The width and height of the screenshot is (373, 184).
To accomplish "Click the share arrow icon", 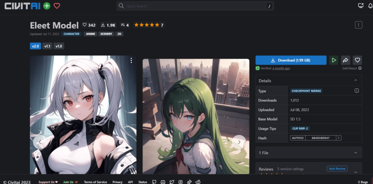I will [345, 60].
